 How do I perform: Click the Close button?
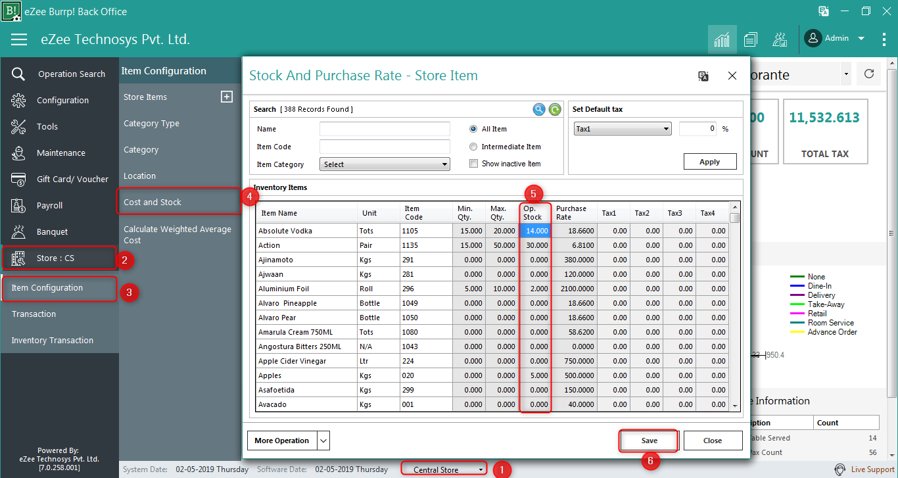713,441
